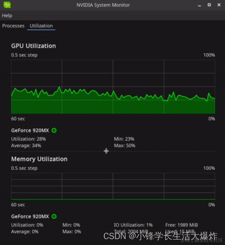Screen dimensions: 225x245
Task: Click the 100% label above the Memory graph
Action: point(209,168)
